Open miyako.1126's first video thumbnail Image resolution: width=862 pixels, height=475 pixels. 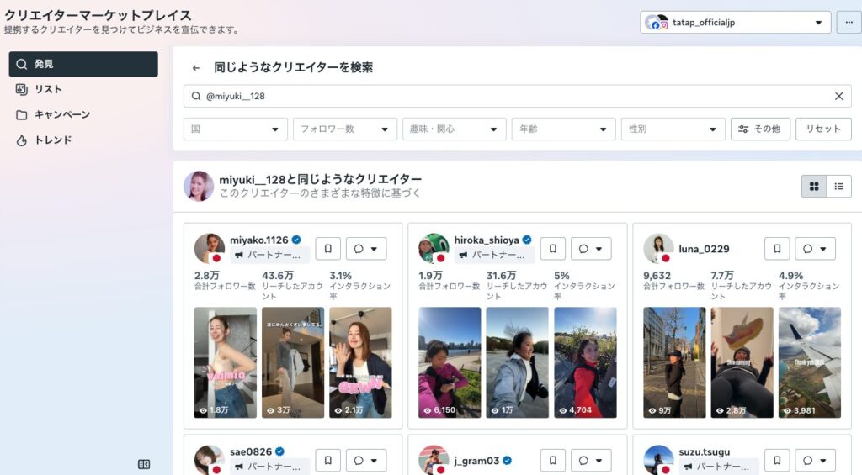[225, 362]
